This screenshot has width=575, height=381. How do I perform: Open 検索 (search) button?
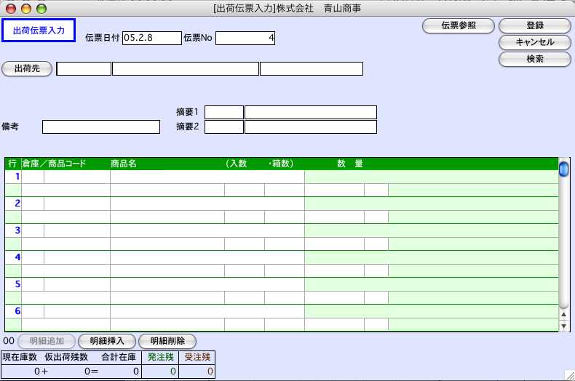pyautogui.click(x=534, y=59)
